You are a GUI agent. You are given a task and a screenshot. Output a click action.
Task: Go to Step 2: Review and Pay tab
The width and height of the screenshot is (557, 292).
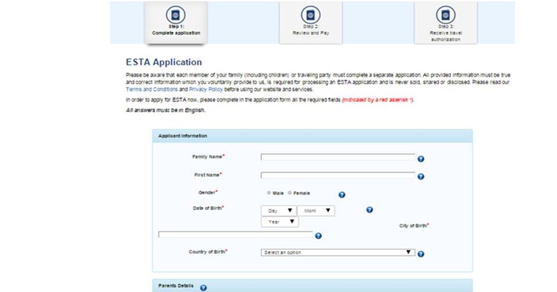click(311, 23)
